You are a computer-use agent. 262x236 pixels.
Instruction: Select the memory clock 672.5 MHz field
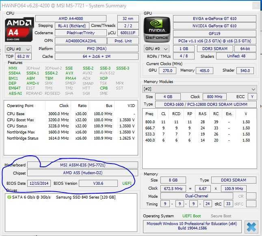click(x=173, y=189)
